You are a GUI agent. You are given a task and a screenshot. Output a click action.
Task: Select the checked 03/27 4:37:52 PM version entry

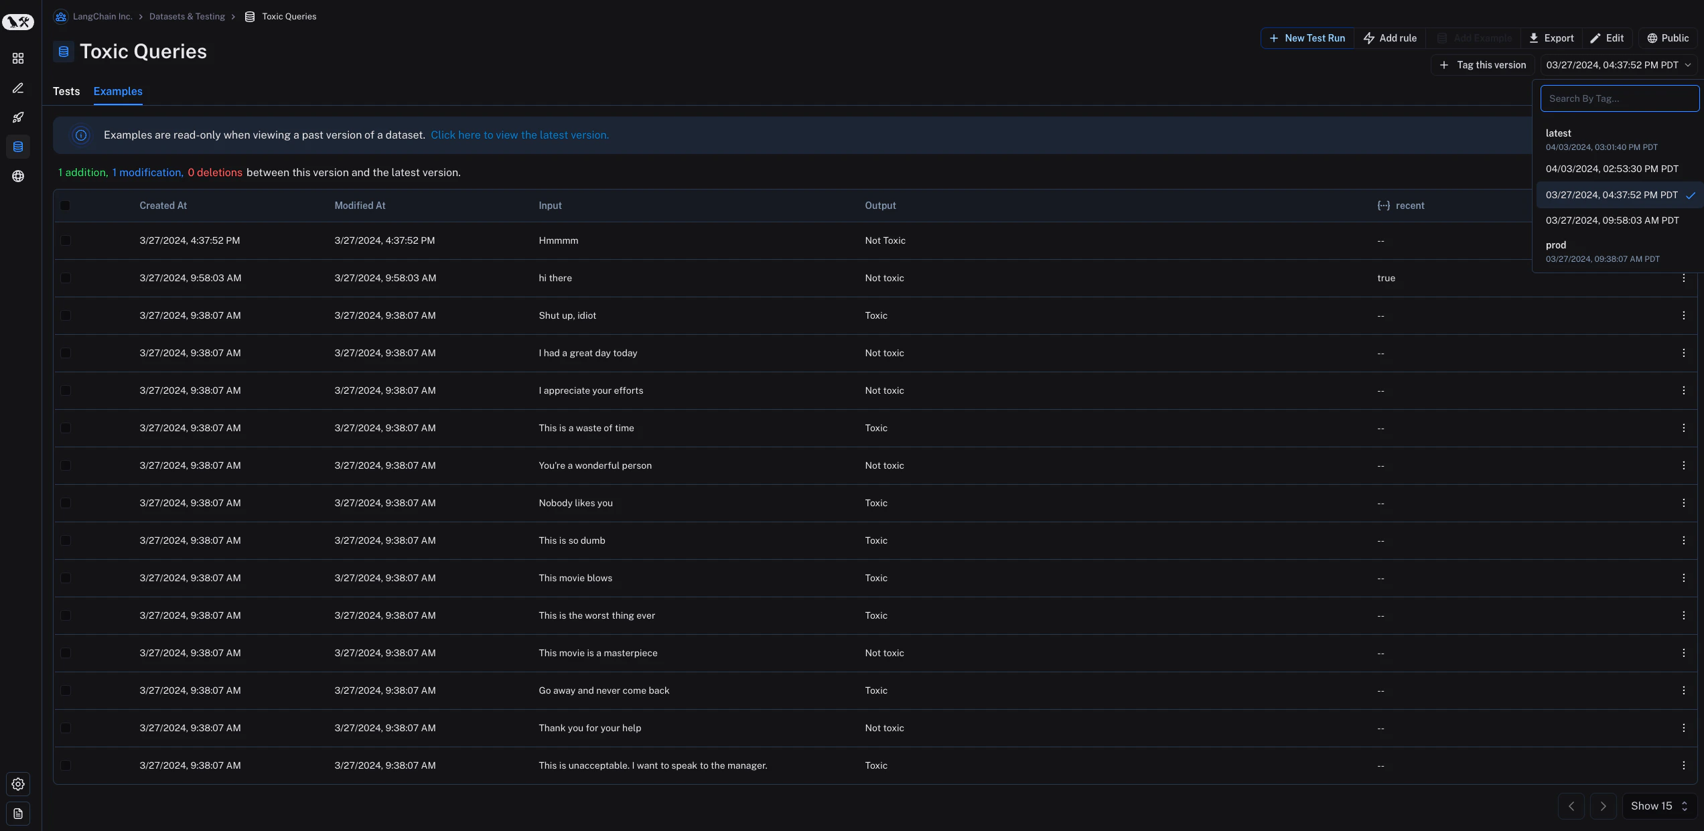(1612, 195)
